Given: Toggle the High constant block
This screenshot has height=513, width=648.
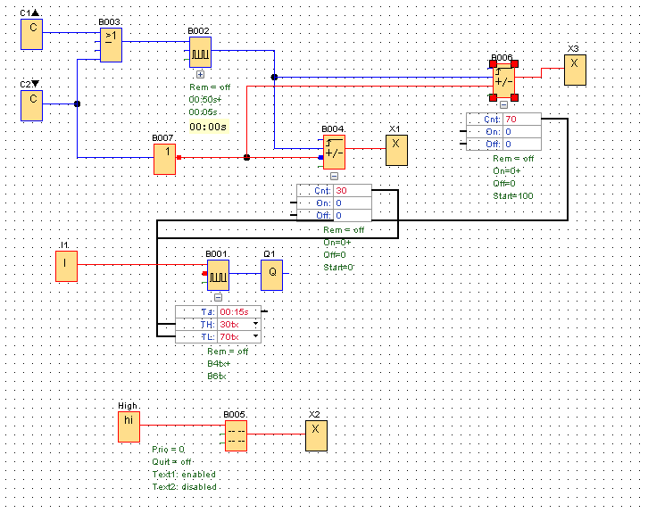Looking at the screenshot, I should click(x=129, y=426).
